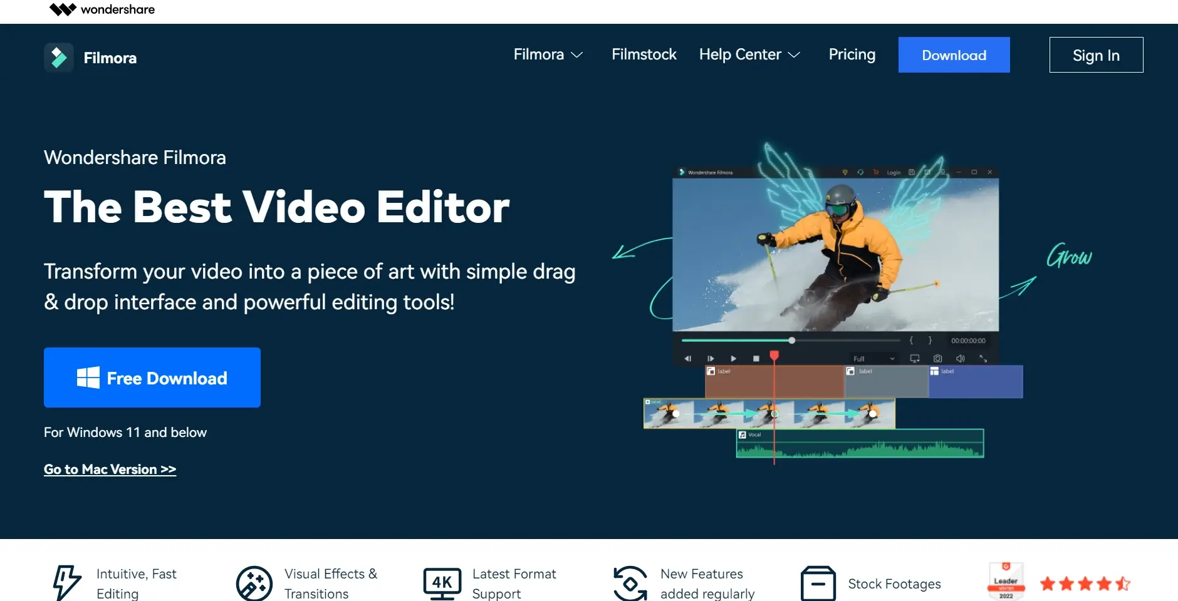Click the 4K monitor format icon
The width and height of the screenshot is (1178, 601).
coord(442,583)
